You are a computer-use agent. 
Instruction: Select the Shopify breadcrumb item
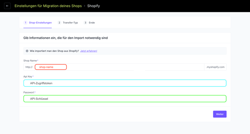pyautogui.click(x=94, y=6)
